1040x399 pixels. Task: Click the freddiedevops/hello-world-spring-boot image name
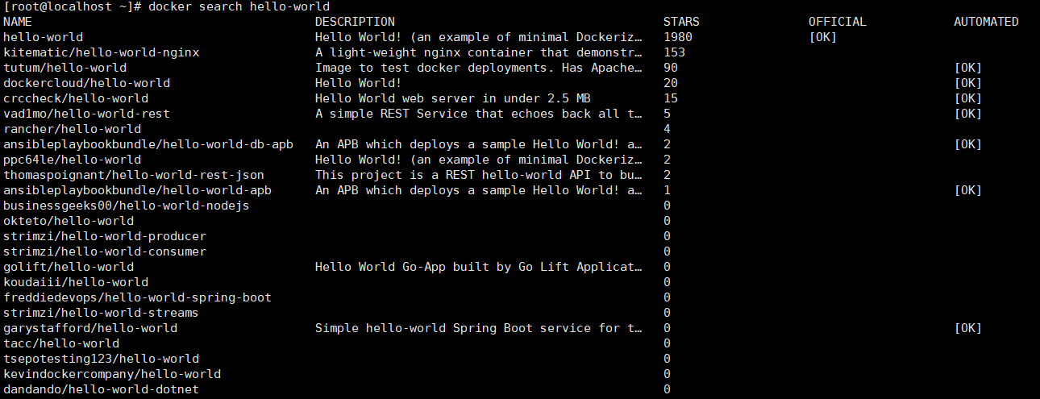coord(137,297)
